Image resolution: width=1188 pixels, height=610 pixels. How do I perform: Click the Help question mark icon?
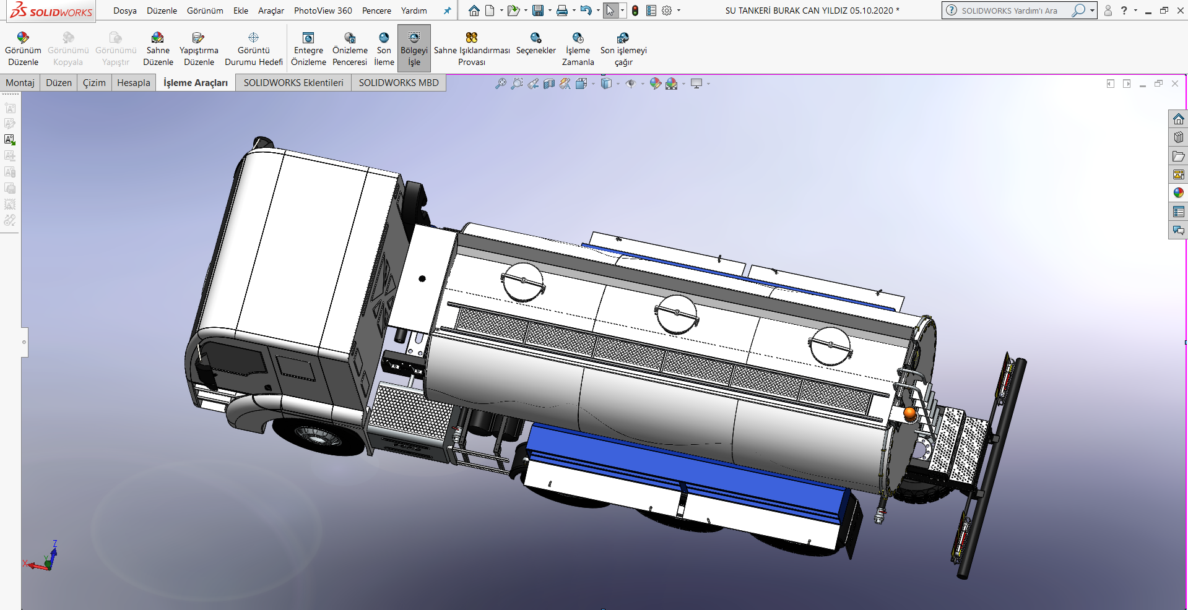tap(1124, 11)
